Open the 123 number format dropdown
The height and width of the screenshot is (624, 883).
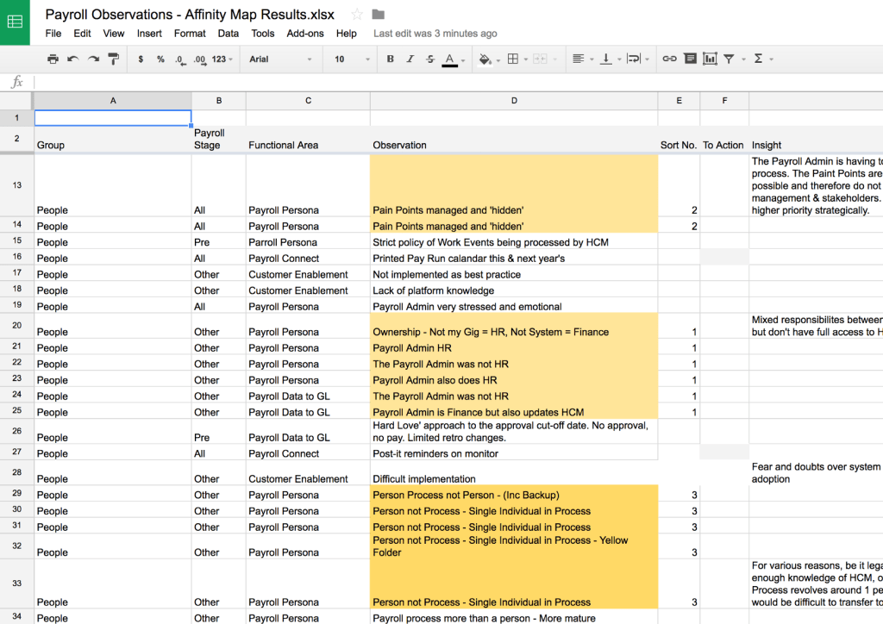222,59
